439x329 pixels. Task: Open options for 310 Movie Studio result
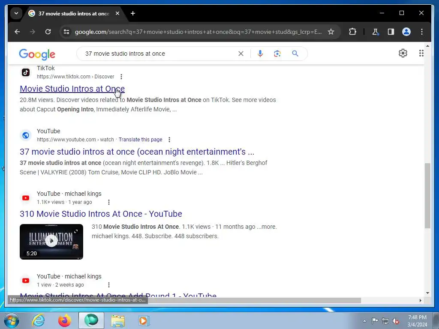tap(108, 202)
